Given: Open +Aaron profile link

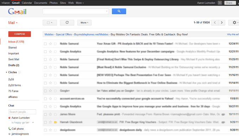Looking at the screenshot, I should click(6, 3).
